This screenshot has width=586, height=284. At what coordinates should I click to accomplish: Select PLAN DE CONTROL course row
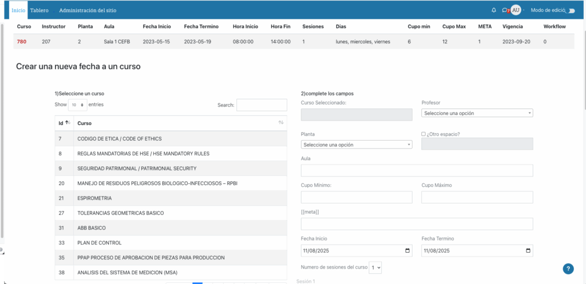(x=171, y=243)
